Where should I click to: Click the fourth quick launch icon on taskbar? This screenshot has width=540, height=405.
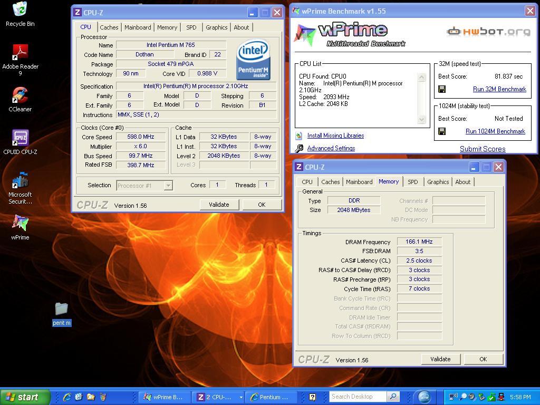point(103,397)
